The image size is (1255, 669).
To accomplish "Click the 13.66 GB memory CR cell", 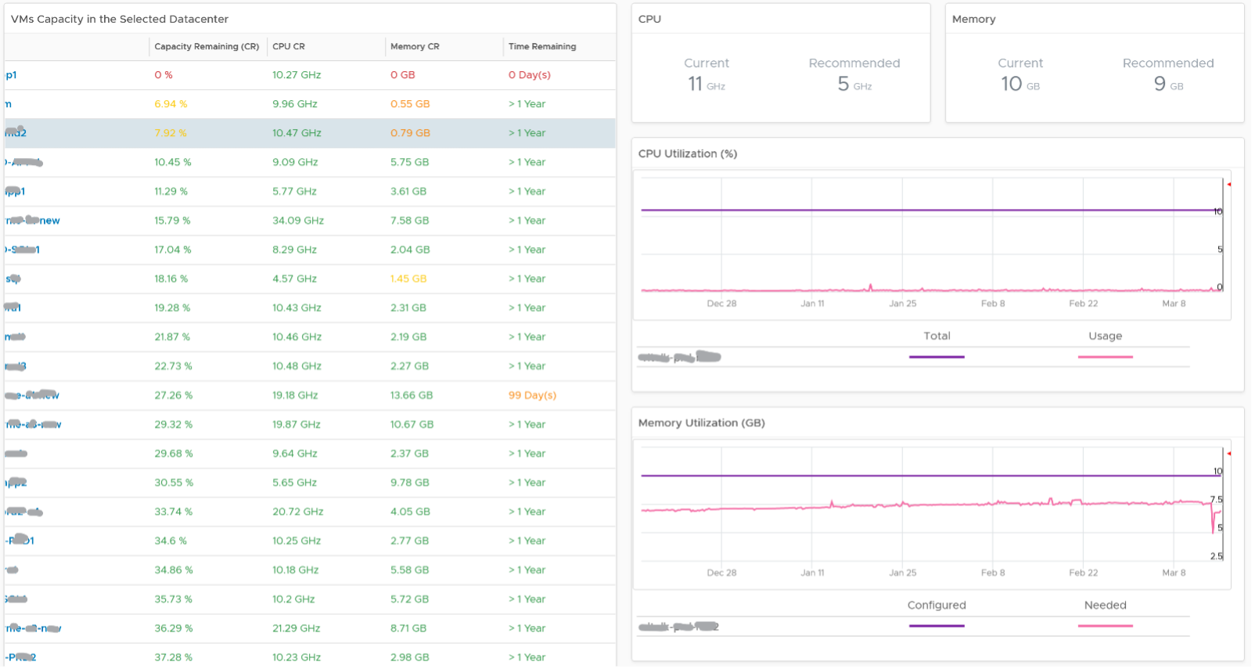I will click(412, 396).
